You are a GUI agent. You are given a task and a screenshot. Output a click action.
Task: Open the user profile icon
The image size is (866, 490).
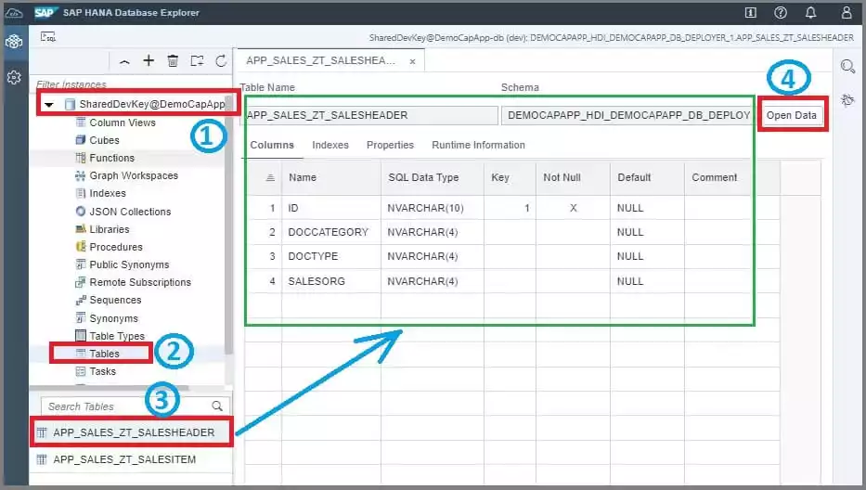coord(847,12)
